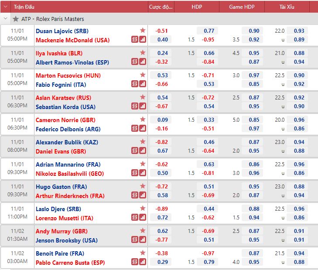
Task: Favorite the Hugo Gaston match star
Action: coord(143,186)
